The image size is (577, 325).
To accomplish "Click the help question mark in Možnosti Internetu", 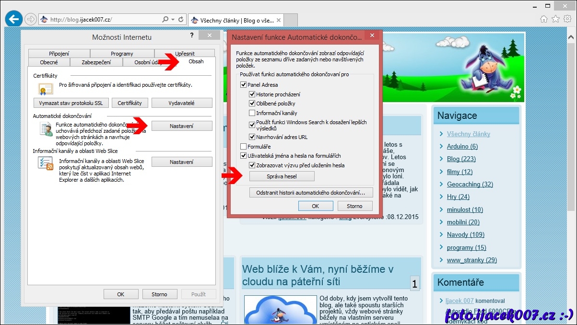I will click(x=192, y=36).
